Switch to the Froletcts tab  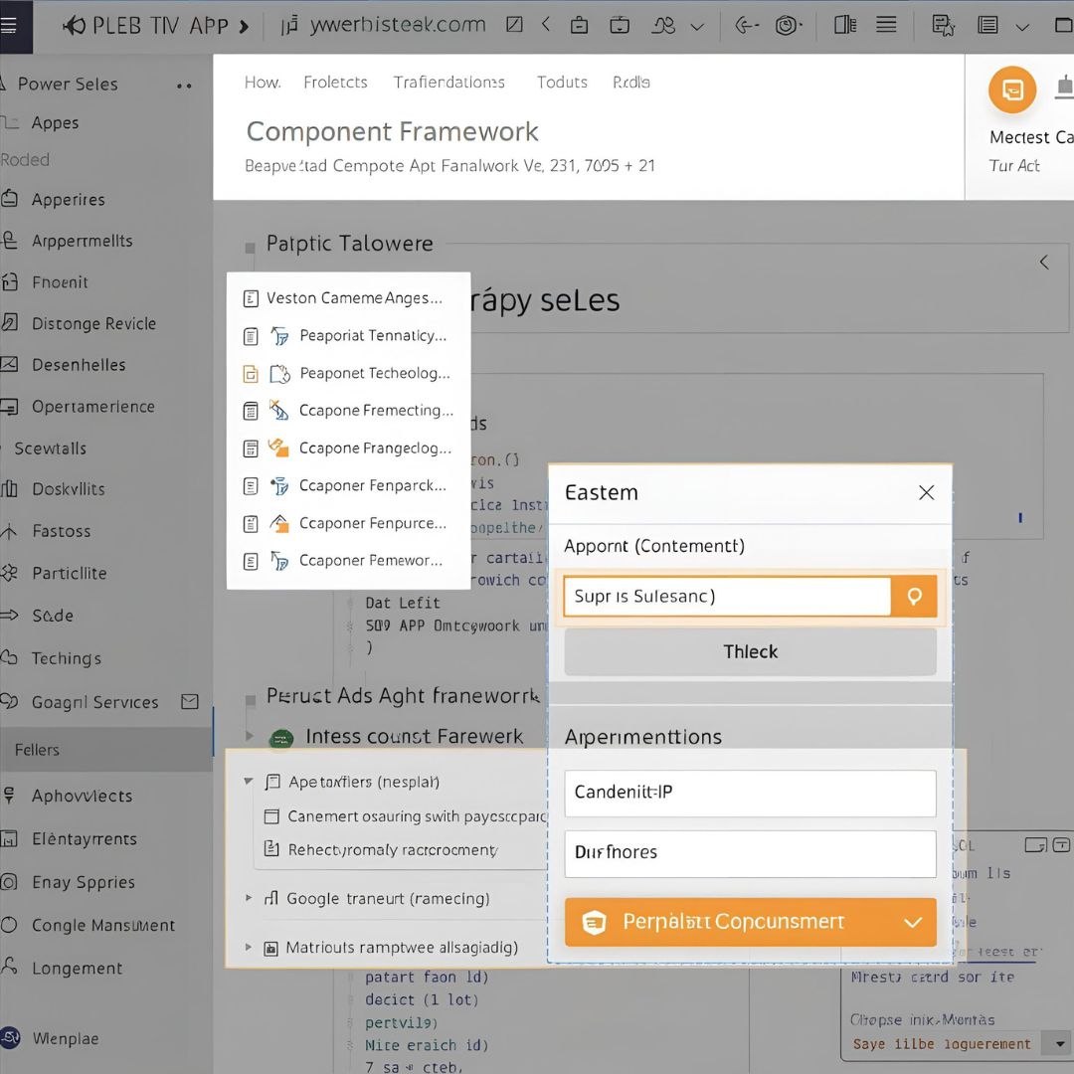click(335, 83)
